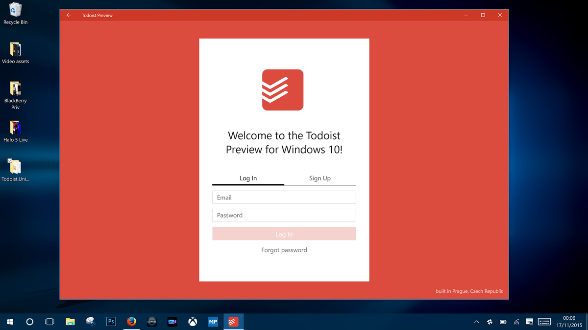Open Xbox app from the taskbar
The height and width of the screenshot is (330, 588).
pyautogui.click(x=193, y=322)
